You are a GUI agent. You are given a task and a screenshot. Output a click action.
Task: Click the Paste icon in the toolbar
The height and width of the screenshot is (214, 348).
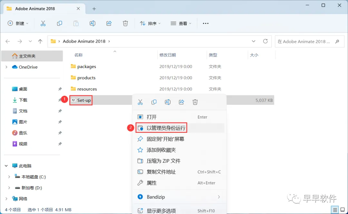[76, 23]
